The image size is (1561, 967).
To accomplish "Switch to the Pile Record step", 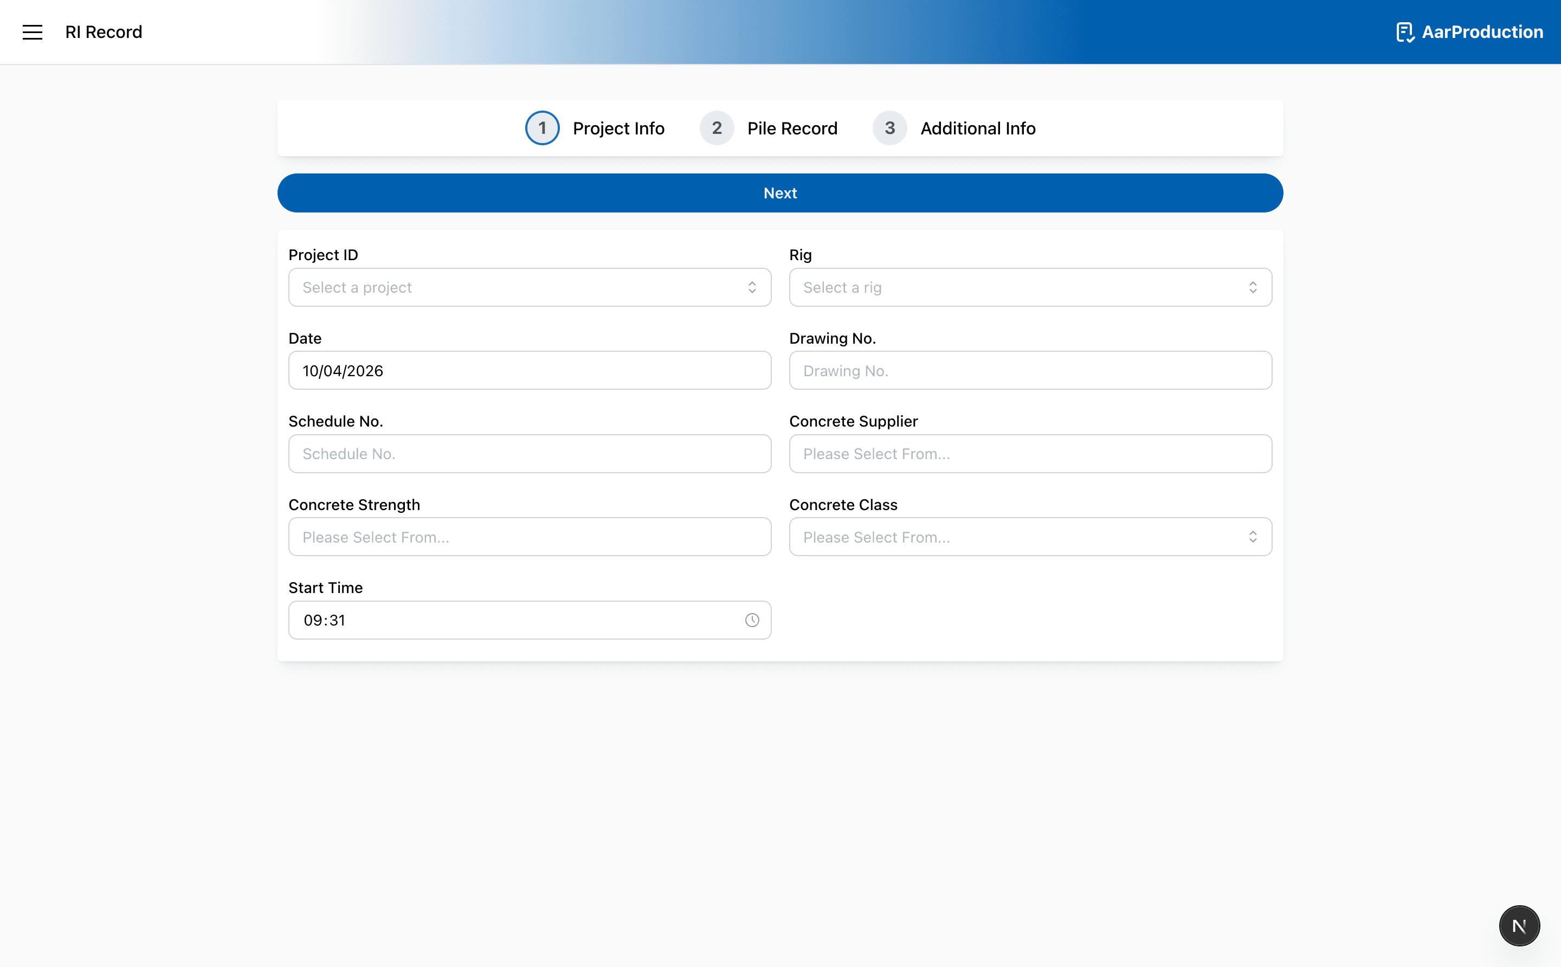I will click(792, 128).
